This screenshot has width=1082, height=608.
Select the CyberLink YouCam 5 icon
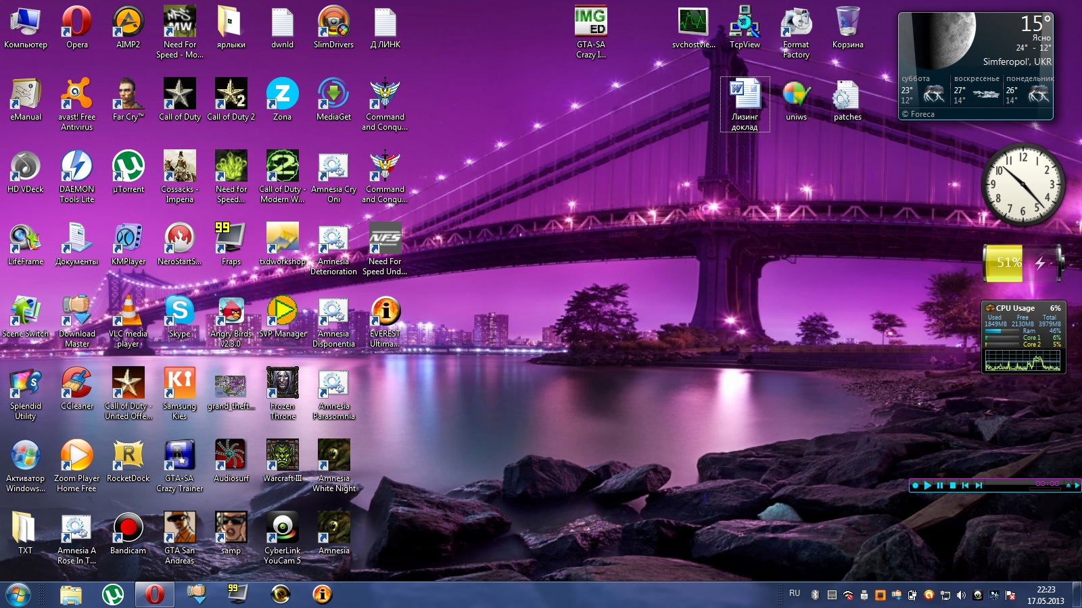pos(282,538)
